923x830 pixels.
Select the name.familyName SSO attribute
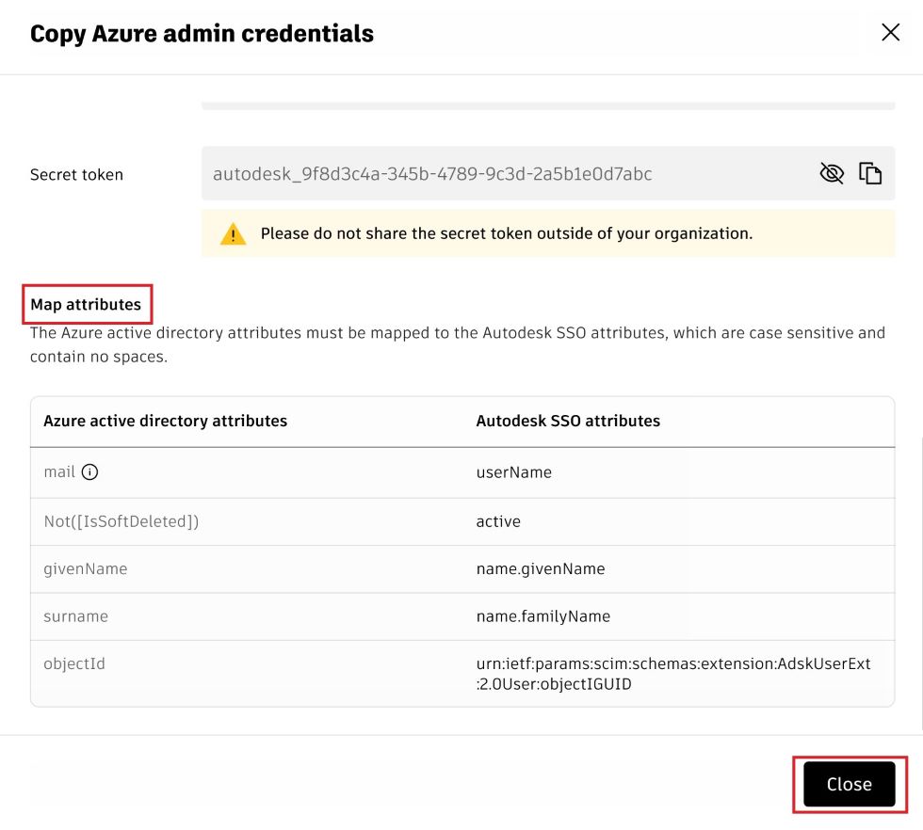tap(543, 616)
